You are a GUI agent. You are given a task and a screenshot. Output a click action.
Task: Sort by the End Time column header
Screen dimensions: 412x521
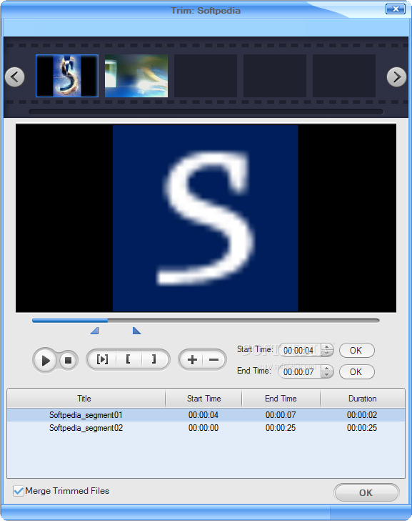[x=281, y=399]
